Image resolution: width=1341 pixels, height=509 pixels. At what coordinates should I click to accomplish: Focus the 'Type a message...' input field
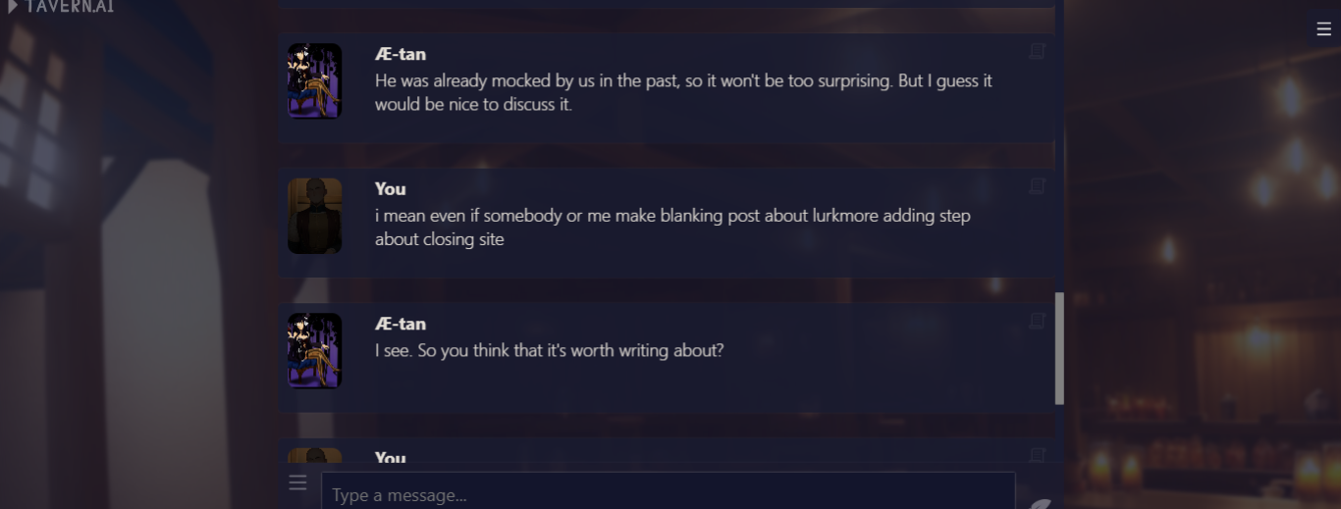pos(668,494)
